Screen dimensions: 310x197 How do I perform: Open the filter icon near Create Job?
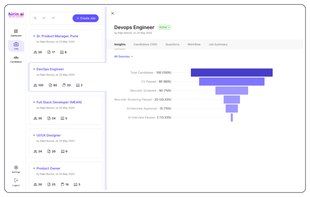(53, 18)
